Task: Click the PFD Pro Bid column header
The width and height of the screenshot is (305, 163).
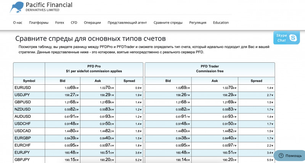Action: pos(63,81)
